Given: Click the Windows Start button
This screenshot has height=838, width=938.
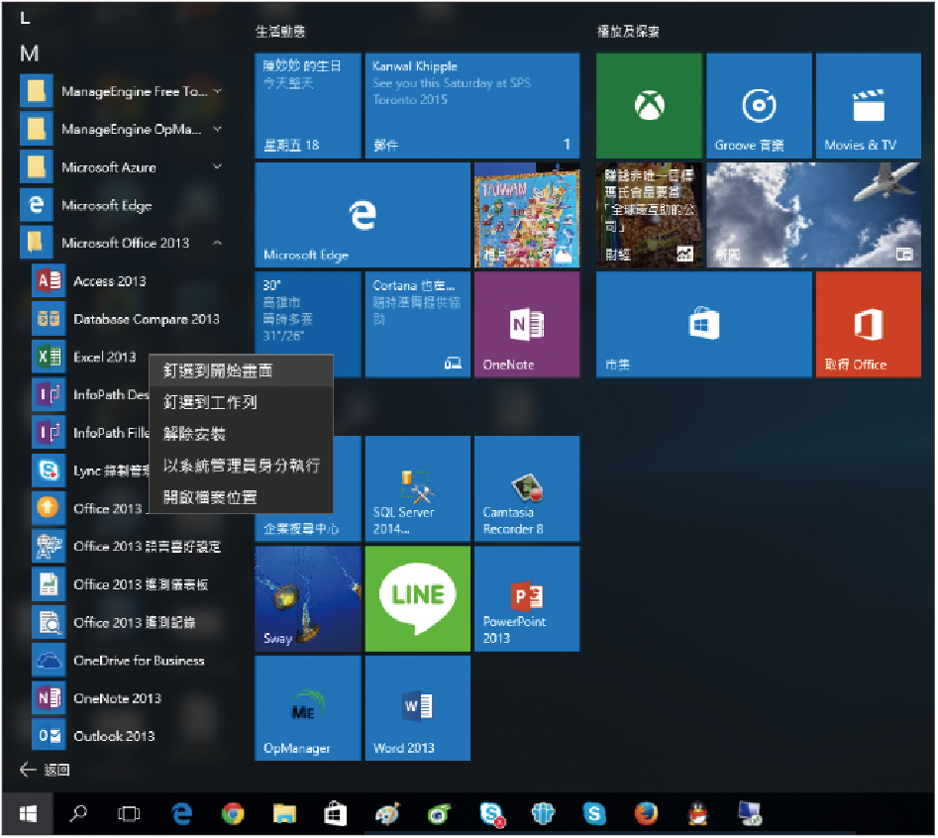Looking at the screenshot, I should (28, 813).
